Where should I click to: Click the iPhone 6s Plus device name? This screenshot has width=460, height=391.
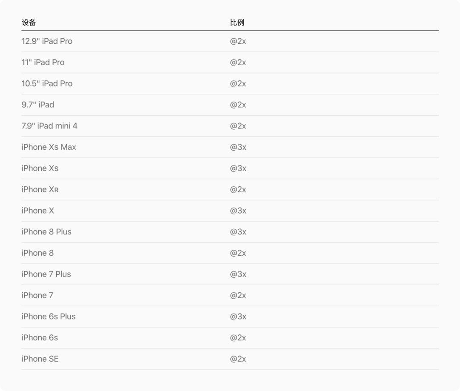pyautogui.click(x=48, y=317)
